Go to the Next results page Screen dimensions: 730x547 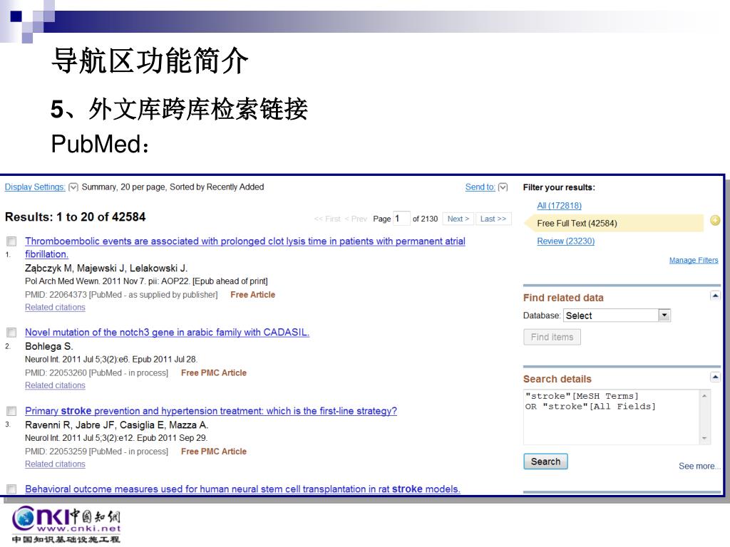click(x=458, y=219)
